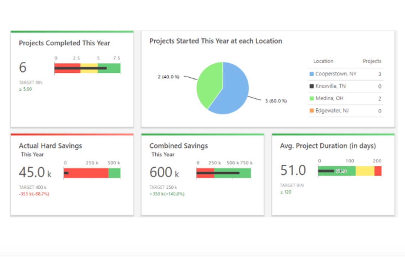The height and width of the screenshot is (270, 405).
Task: Select the Projects column header
Action: (372, 61)
